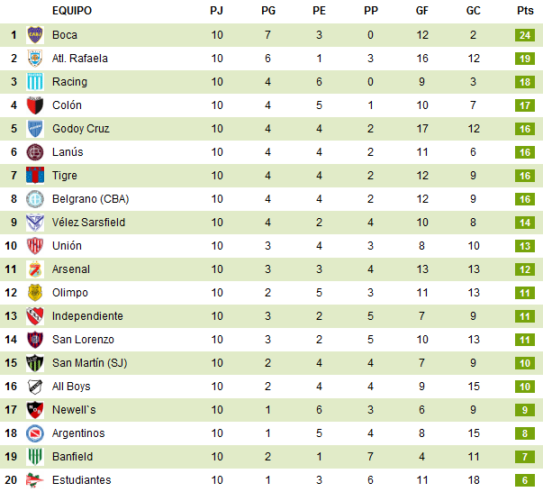Image resolution: width=543 pixels, height=501 pixels.
Task: Click Boca's green 24 points badge
Action: pyautogui.click(x=525, y=35)
